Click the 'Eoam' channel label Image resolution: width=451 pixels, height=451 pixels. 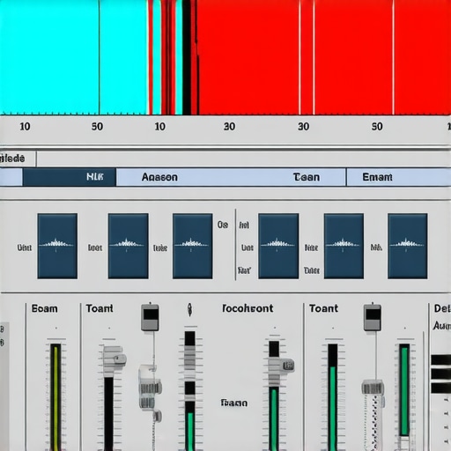point(45,308)
